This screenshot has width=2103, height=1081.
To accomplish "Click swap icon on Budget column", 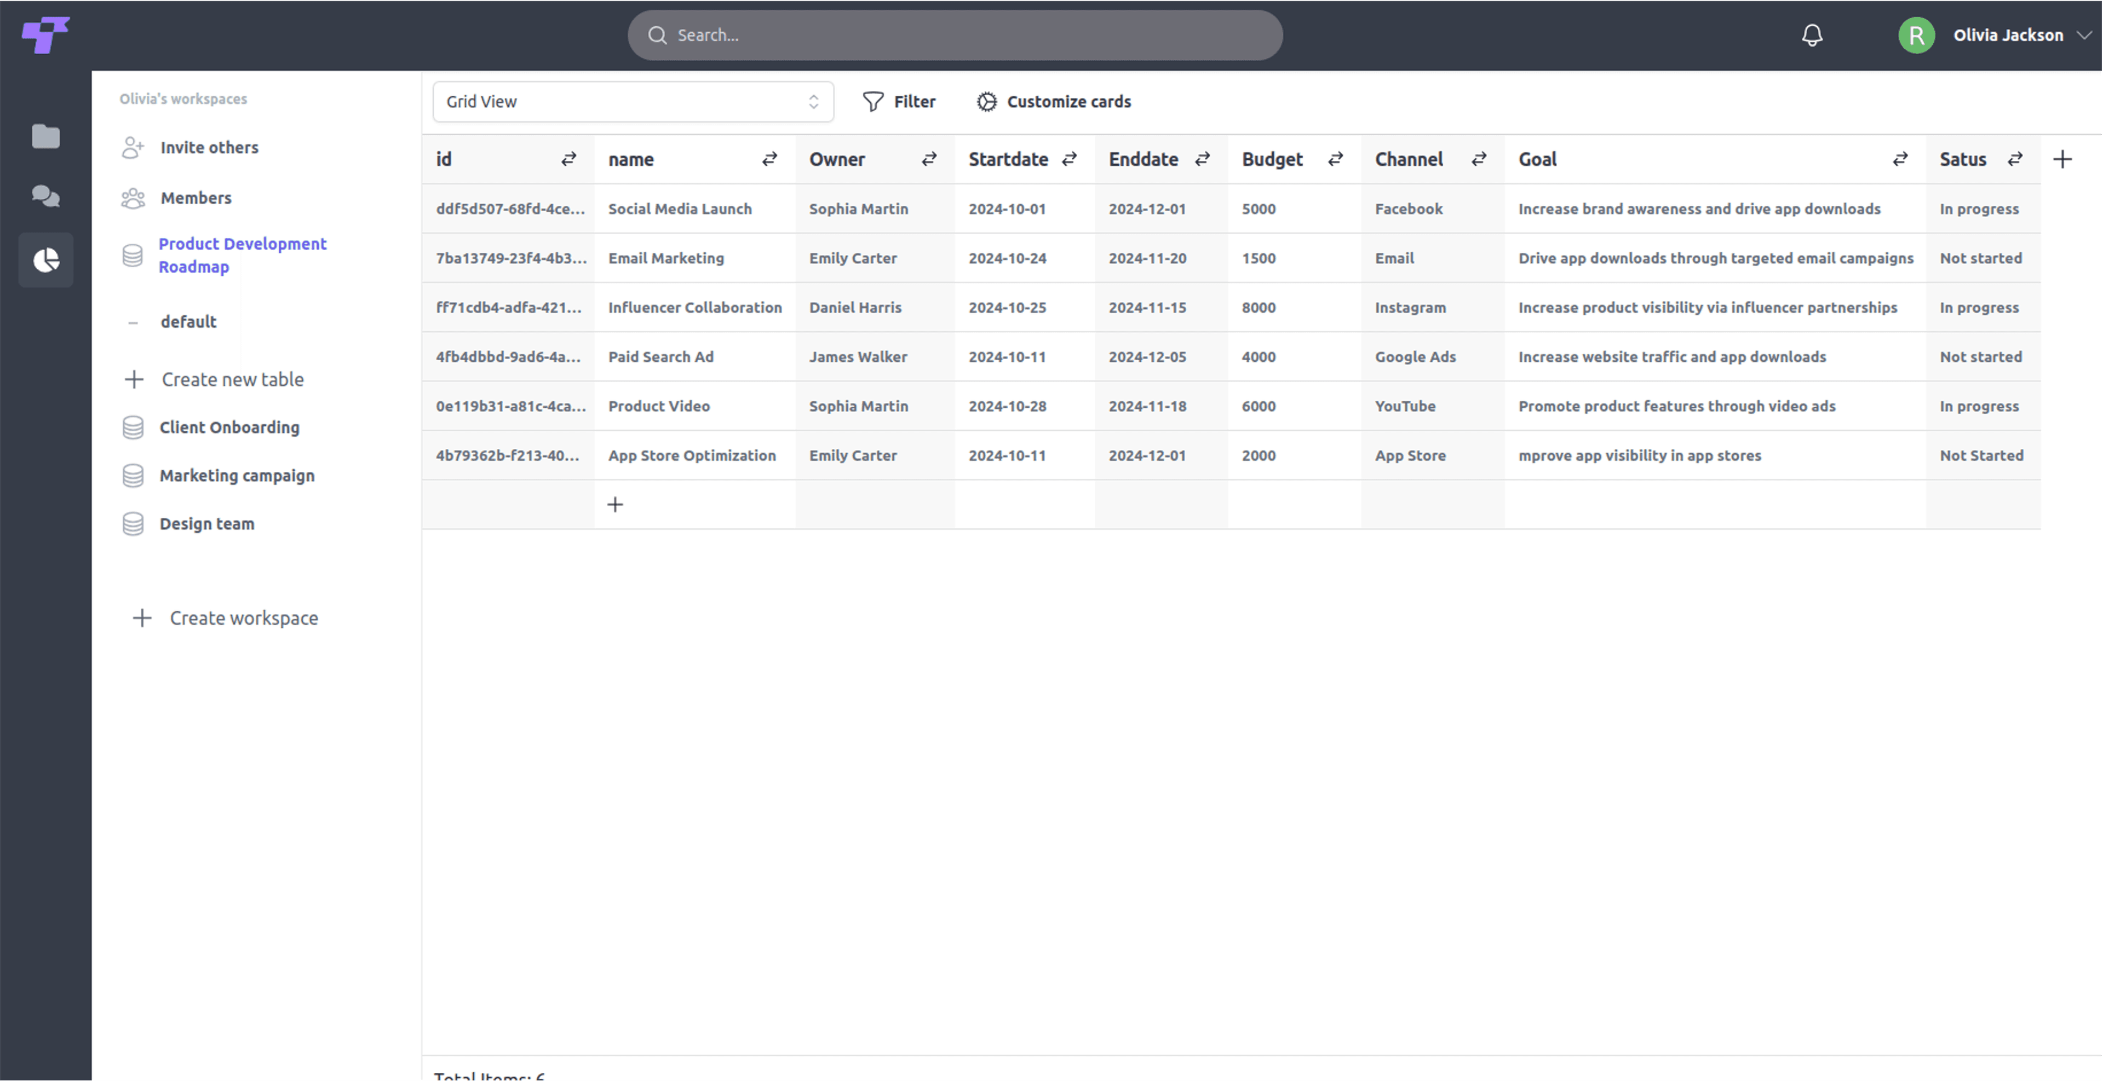I will tap(1336, 159).
